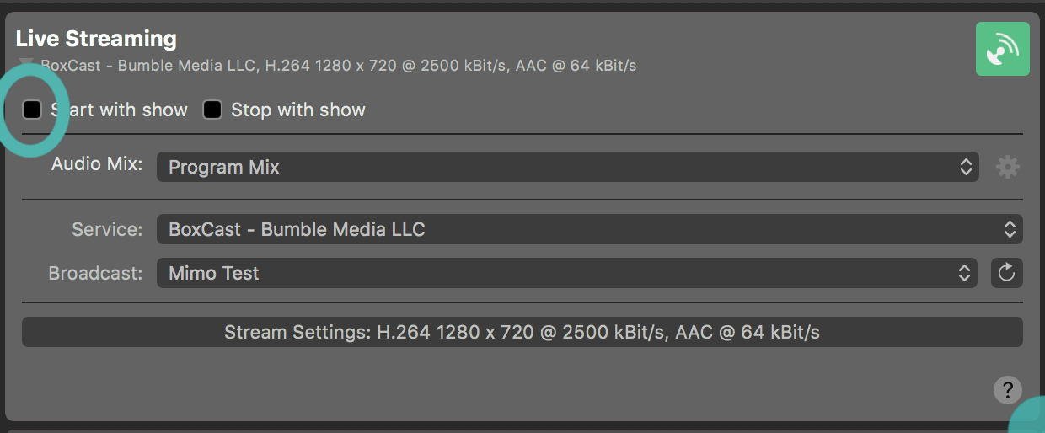Screen dimensions: 1045x433
Task: Click the Audio Mix label
Action: [97, 163]
